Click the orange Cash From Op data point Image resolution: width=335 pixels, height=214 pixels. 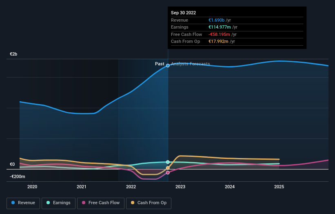click(168, 168)
